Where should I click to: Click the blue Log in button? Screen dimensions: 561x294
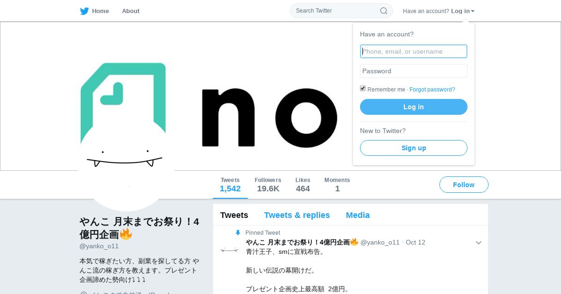pos(414,107)
